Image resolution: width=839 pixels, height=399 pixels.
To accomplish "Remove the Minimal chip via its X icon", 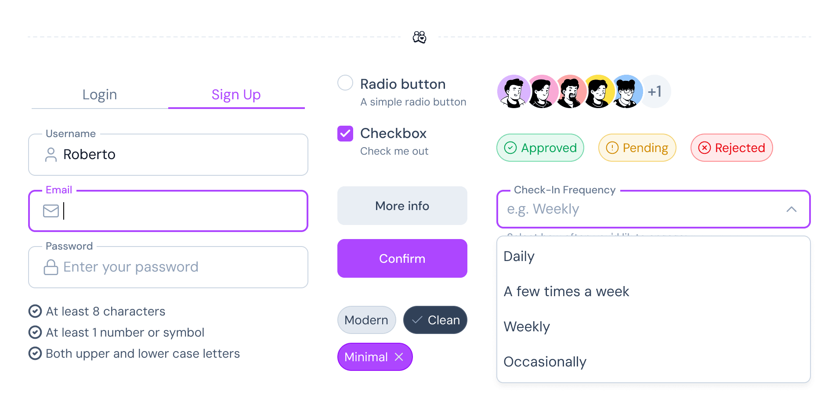I will 399,357.
